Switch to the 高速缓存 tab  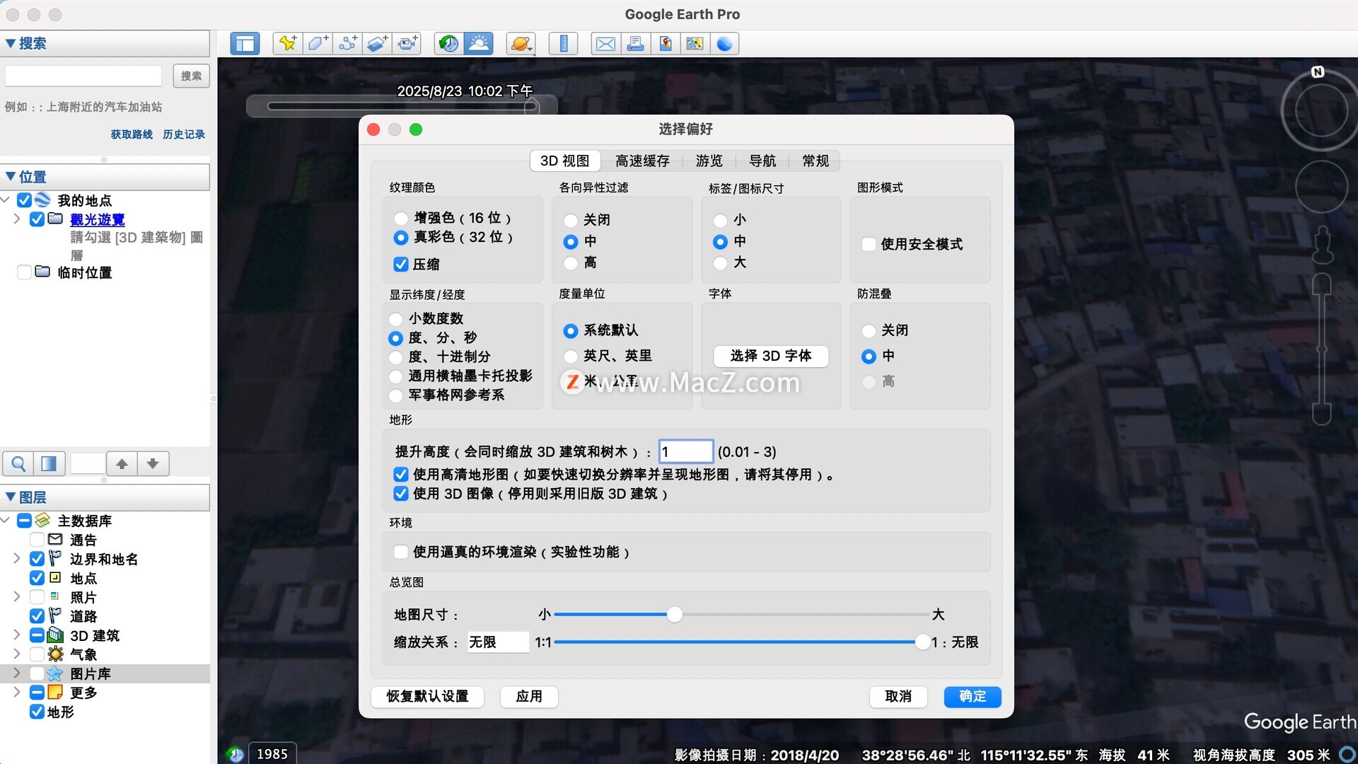tap(642, 161)
